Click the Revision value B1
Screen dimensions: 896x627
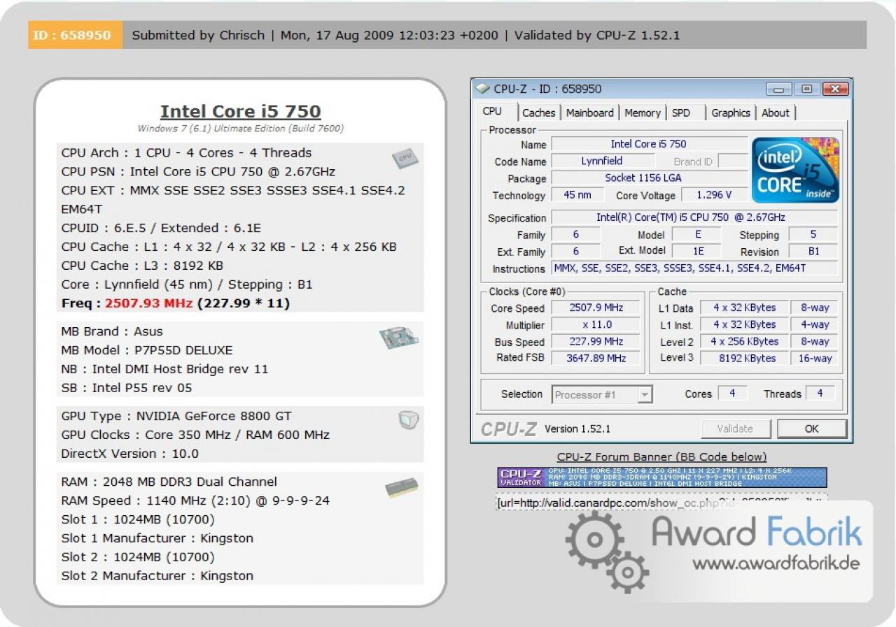click(813, 252)
